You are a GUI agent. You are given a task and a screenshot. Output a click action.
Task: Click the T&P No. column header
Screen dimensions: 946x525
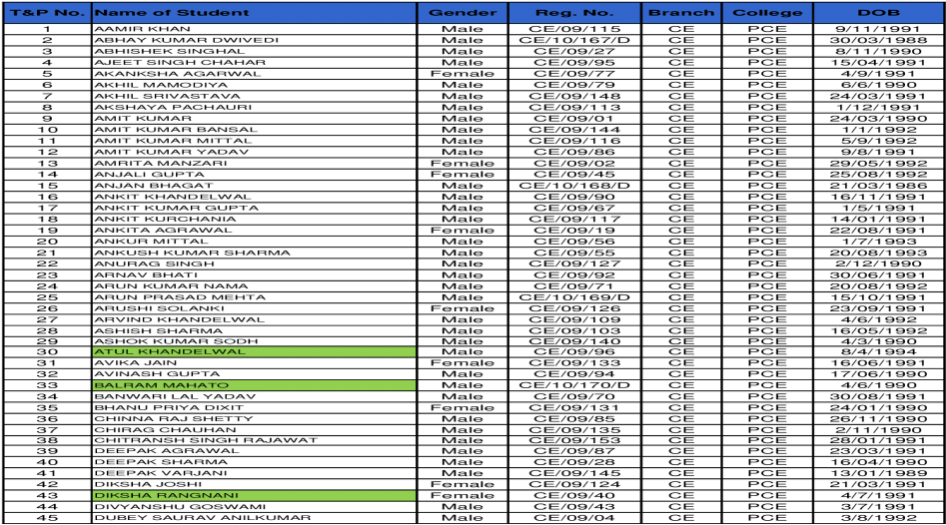click(48, 13)
